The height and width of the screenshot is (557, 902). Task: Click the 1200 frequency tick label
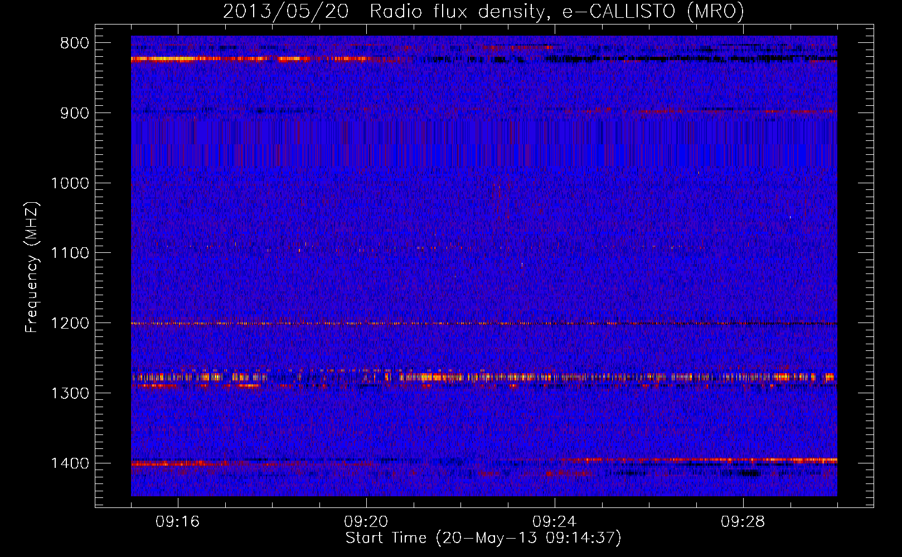coord(70,324)
